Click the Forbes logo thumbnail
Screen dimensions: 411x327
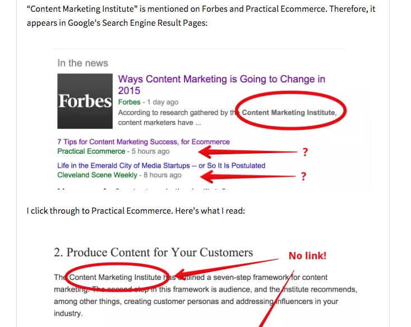click(85, 101)
